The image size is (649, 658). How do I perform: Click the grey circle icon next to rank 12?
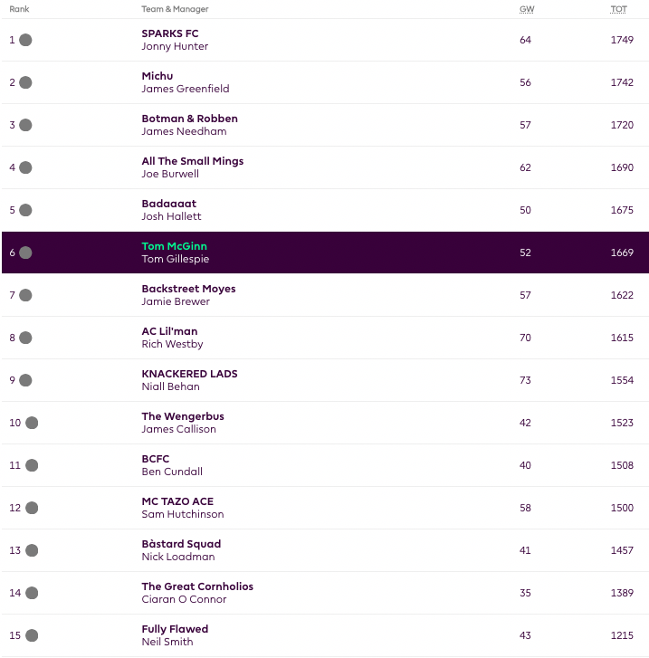pyautogui.click(x=32, y=508)
